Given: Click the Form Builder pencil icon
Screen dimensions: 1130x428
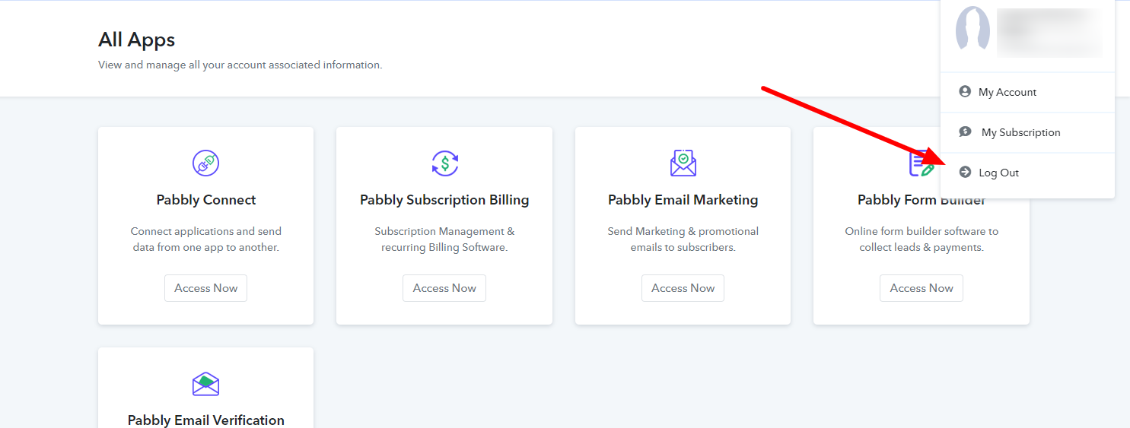Looking at the screenshot, I should click(922, 164).
